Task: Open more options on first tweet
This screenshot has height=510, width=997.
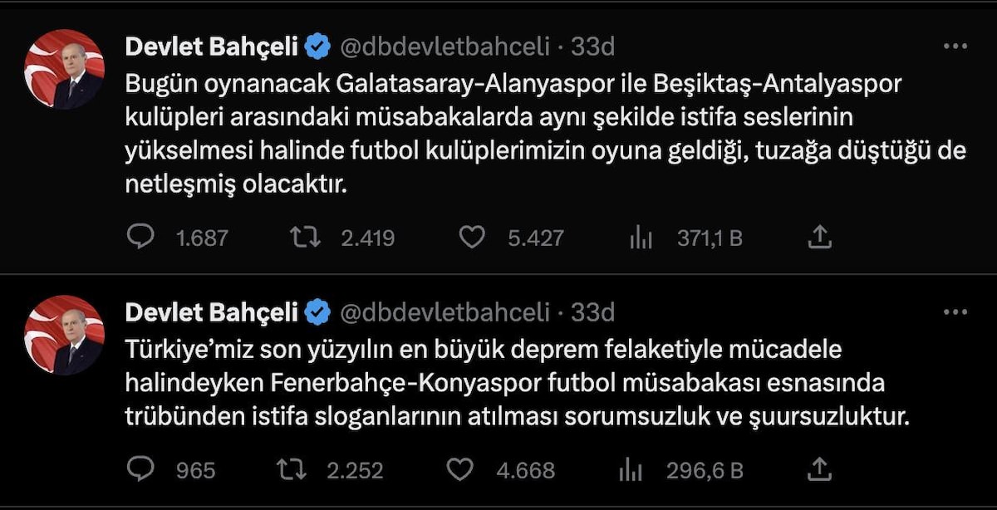Action: tap(955, 47)
